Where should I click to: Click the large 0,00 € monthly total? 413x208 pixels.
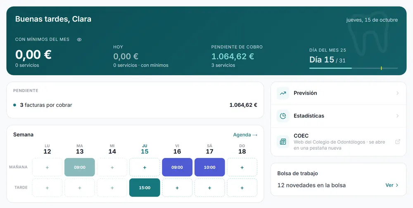coord(33,54)
